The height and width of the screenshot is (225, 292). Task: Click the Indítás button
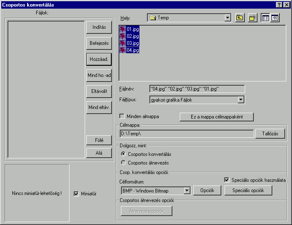point(99,27)
